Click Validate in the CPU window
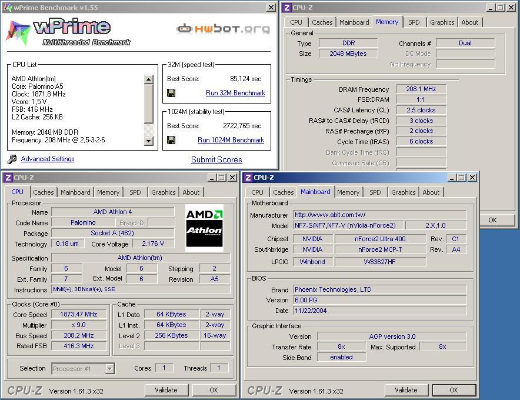 click(x=166, y=390)
